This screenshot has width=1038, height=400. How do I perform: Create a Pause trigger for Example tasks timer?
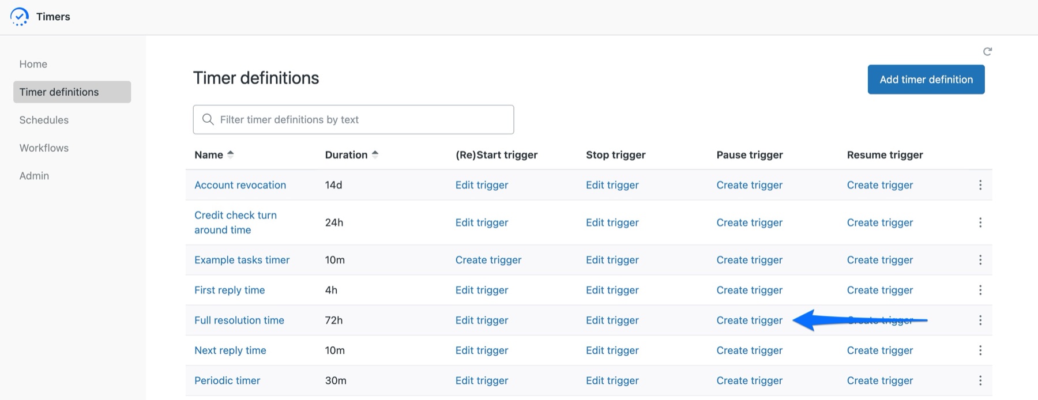[x=750, y=260]
